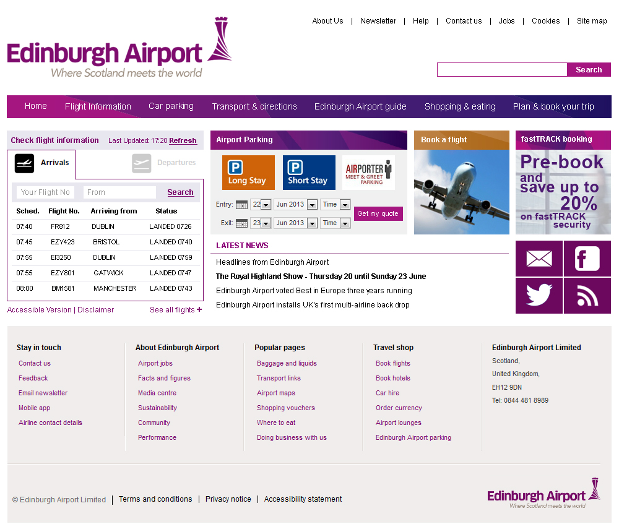Image resolution: width=619 pixels, height=532 pixels.
Task: Open Best in Europe news headline
Action: click(x=314, y=291)
